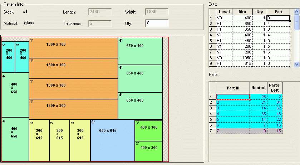Click the Nested column header

[259, 88]
